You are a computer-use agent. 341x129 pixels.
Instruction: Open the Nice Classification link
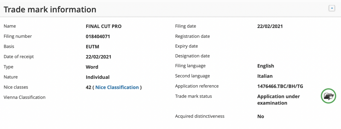pos(117,87)
